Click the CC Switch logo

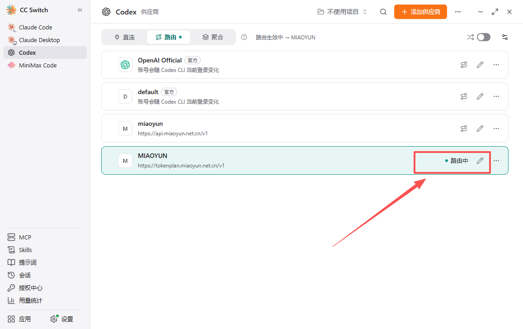11,10
